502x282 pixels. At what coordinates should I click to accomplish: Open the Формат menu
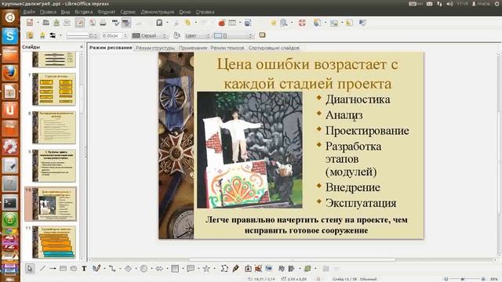point(107,12)
